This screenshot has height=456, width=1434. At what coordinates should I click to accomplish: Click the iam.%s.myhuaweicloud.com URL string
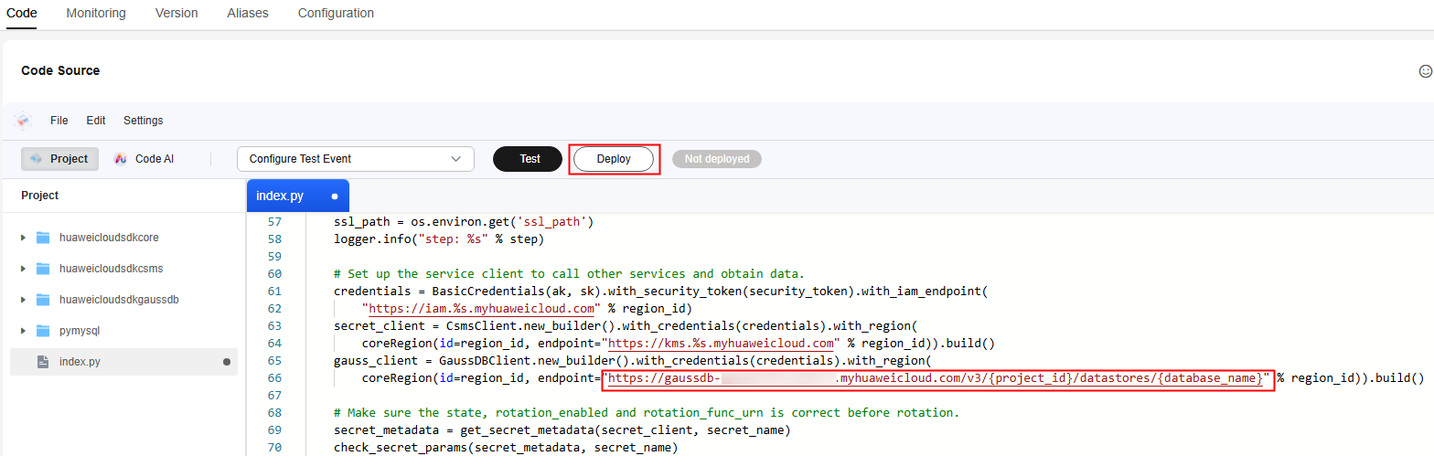coord(481,308)
